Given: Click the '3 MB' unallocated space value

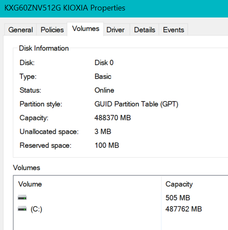Looking at the screenshot, I should tap(103, 132).
